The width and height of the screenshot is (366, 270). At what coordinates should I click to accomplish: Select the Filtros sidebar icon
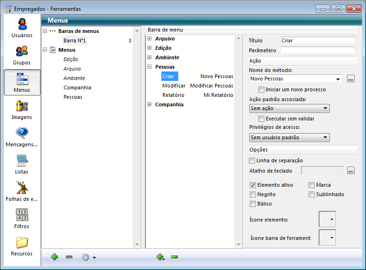click(22, 215)
